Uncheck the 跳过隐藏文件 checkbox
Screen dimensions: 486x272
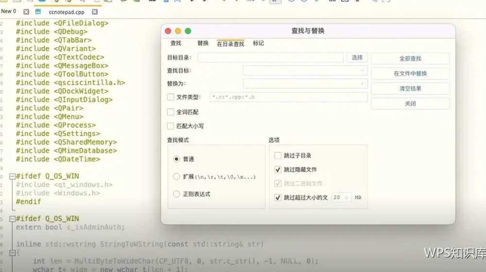pos(278,170)
